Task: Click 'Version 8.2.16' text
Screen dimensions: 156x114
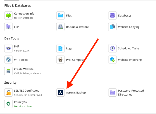Action: (x=22, y=51)
